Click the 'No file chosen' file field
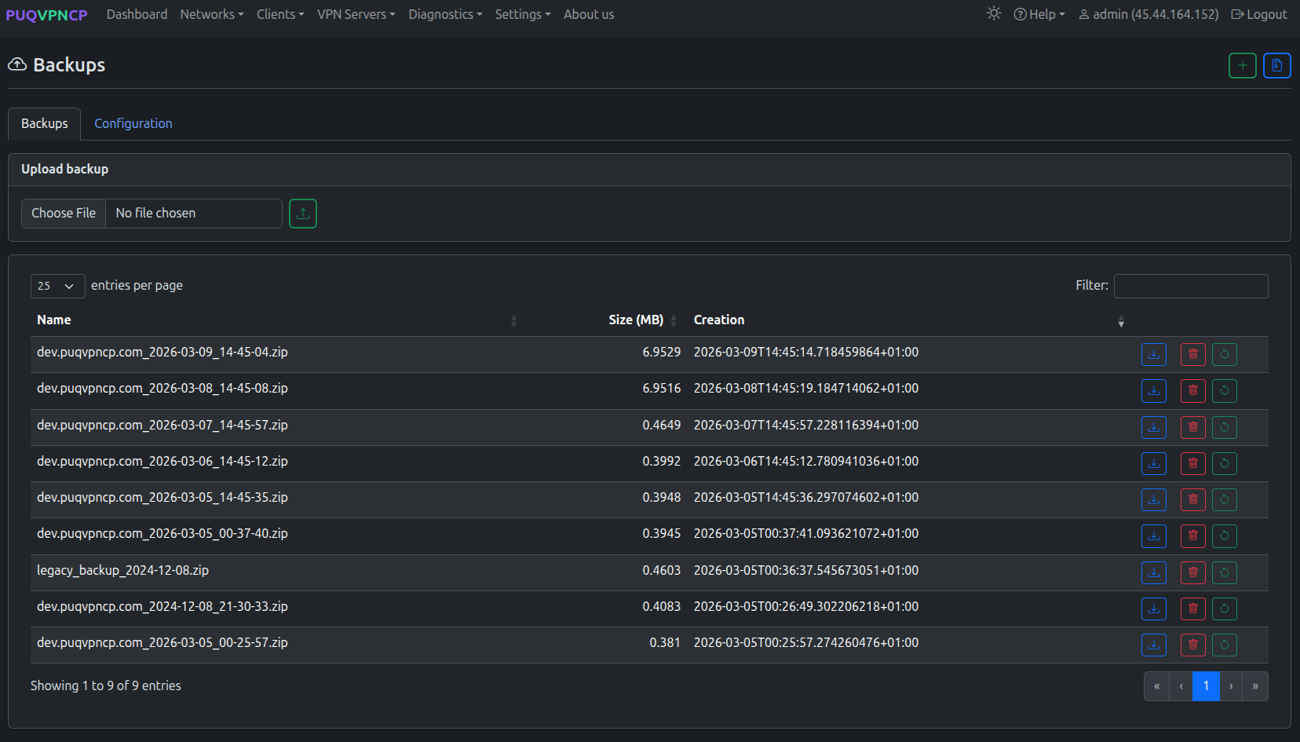 tap(194, 214)
